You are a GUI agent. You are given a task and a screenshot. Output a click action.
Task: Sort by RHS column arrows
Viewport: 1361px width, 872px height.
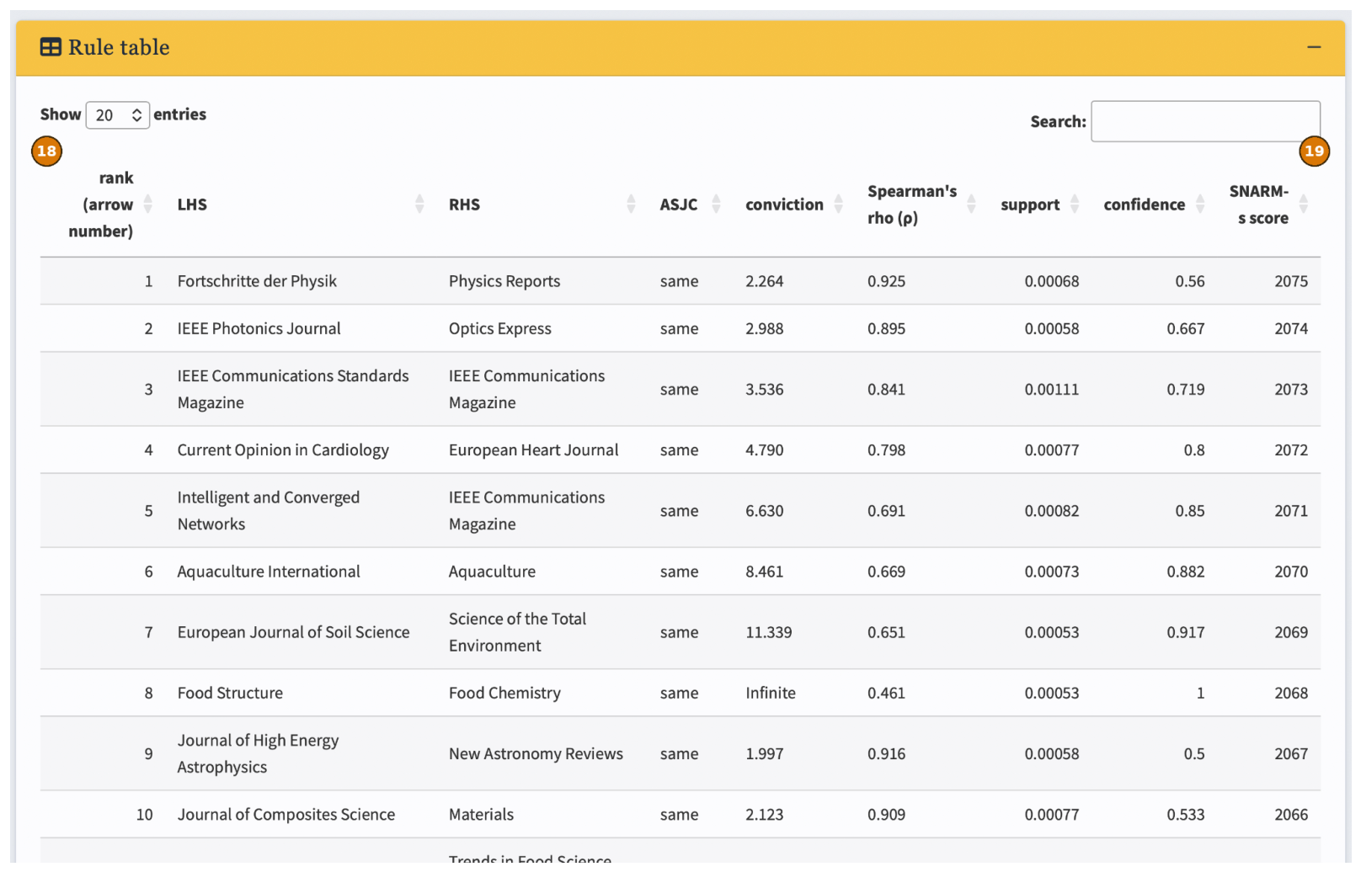coord(631,204)
